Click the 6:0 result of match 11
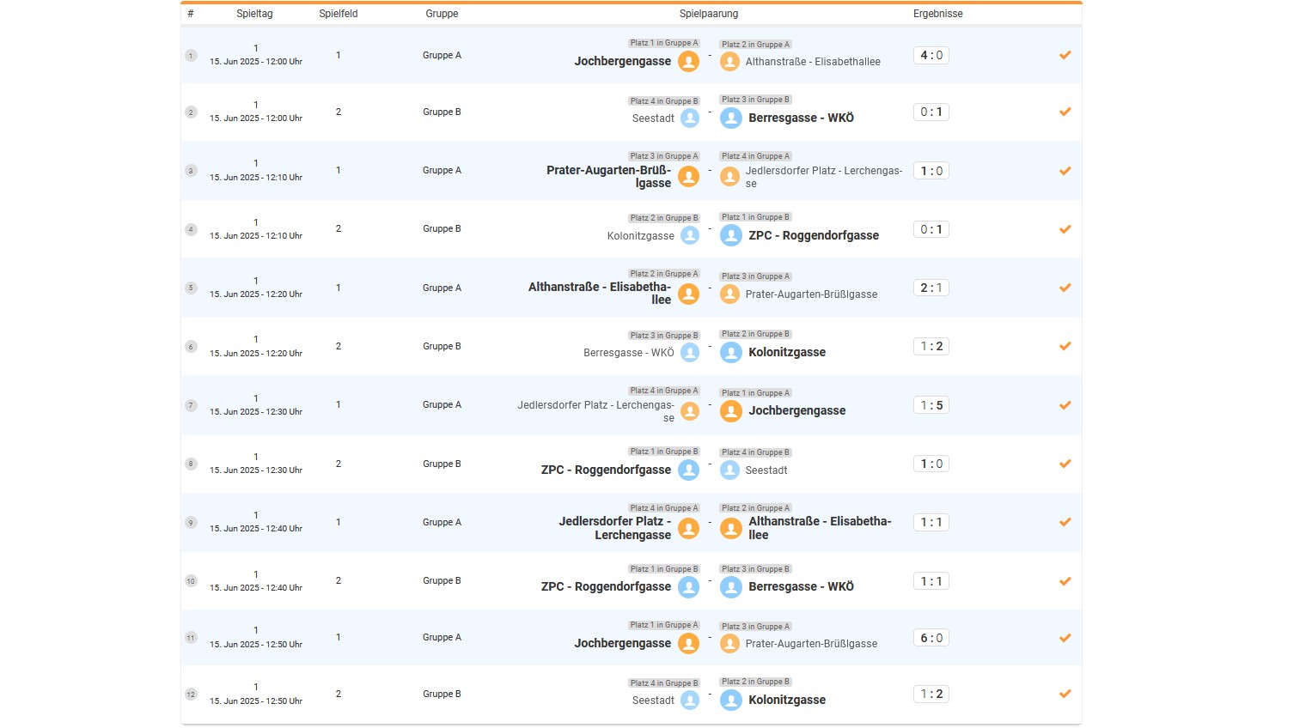Image resolution: width=1312 pixels, height=728 pixels. (x=931, y=638)
